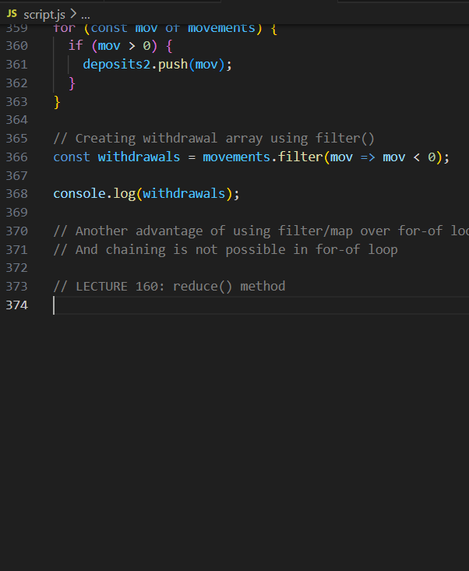Click comment 'Another advantage of using filter/map'
The image size is (469, 571).
[203, 231]
